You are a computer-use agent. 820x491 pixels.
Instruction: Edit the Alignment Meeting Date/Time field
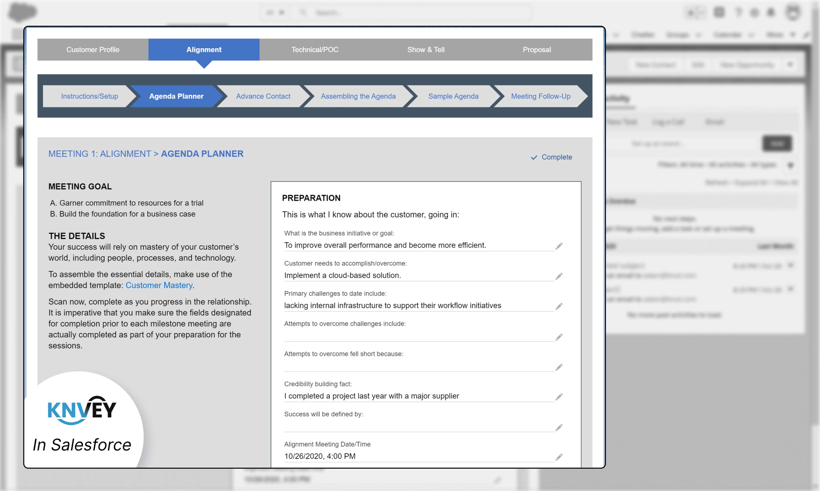tap(559, 457)
